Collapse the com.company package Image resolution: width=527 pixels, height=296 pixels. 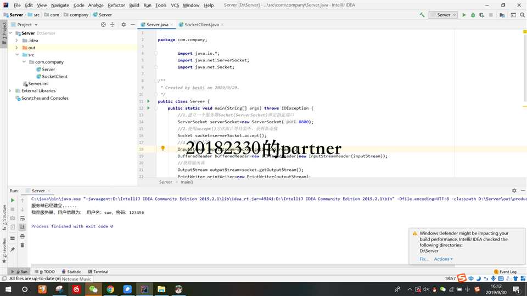pos(24,62)
